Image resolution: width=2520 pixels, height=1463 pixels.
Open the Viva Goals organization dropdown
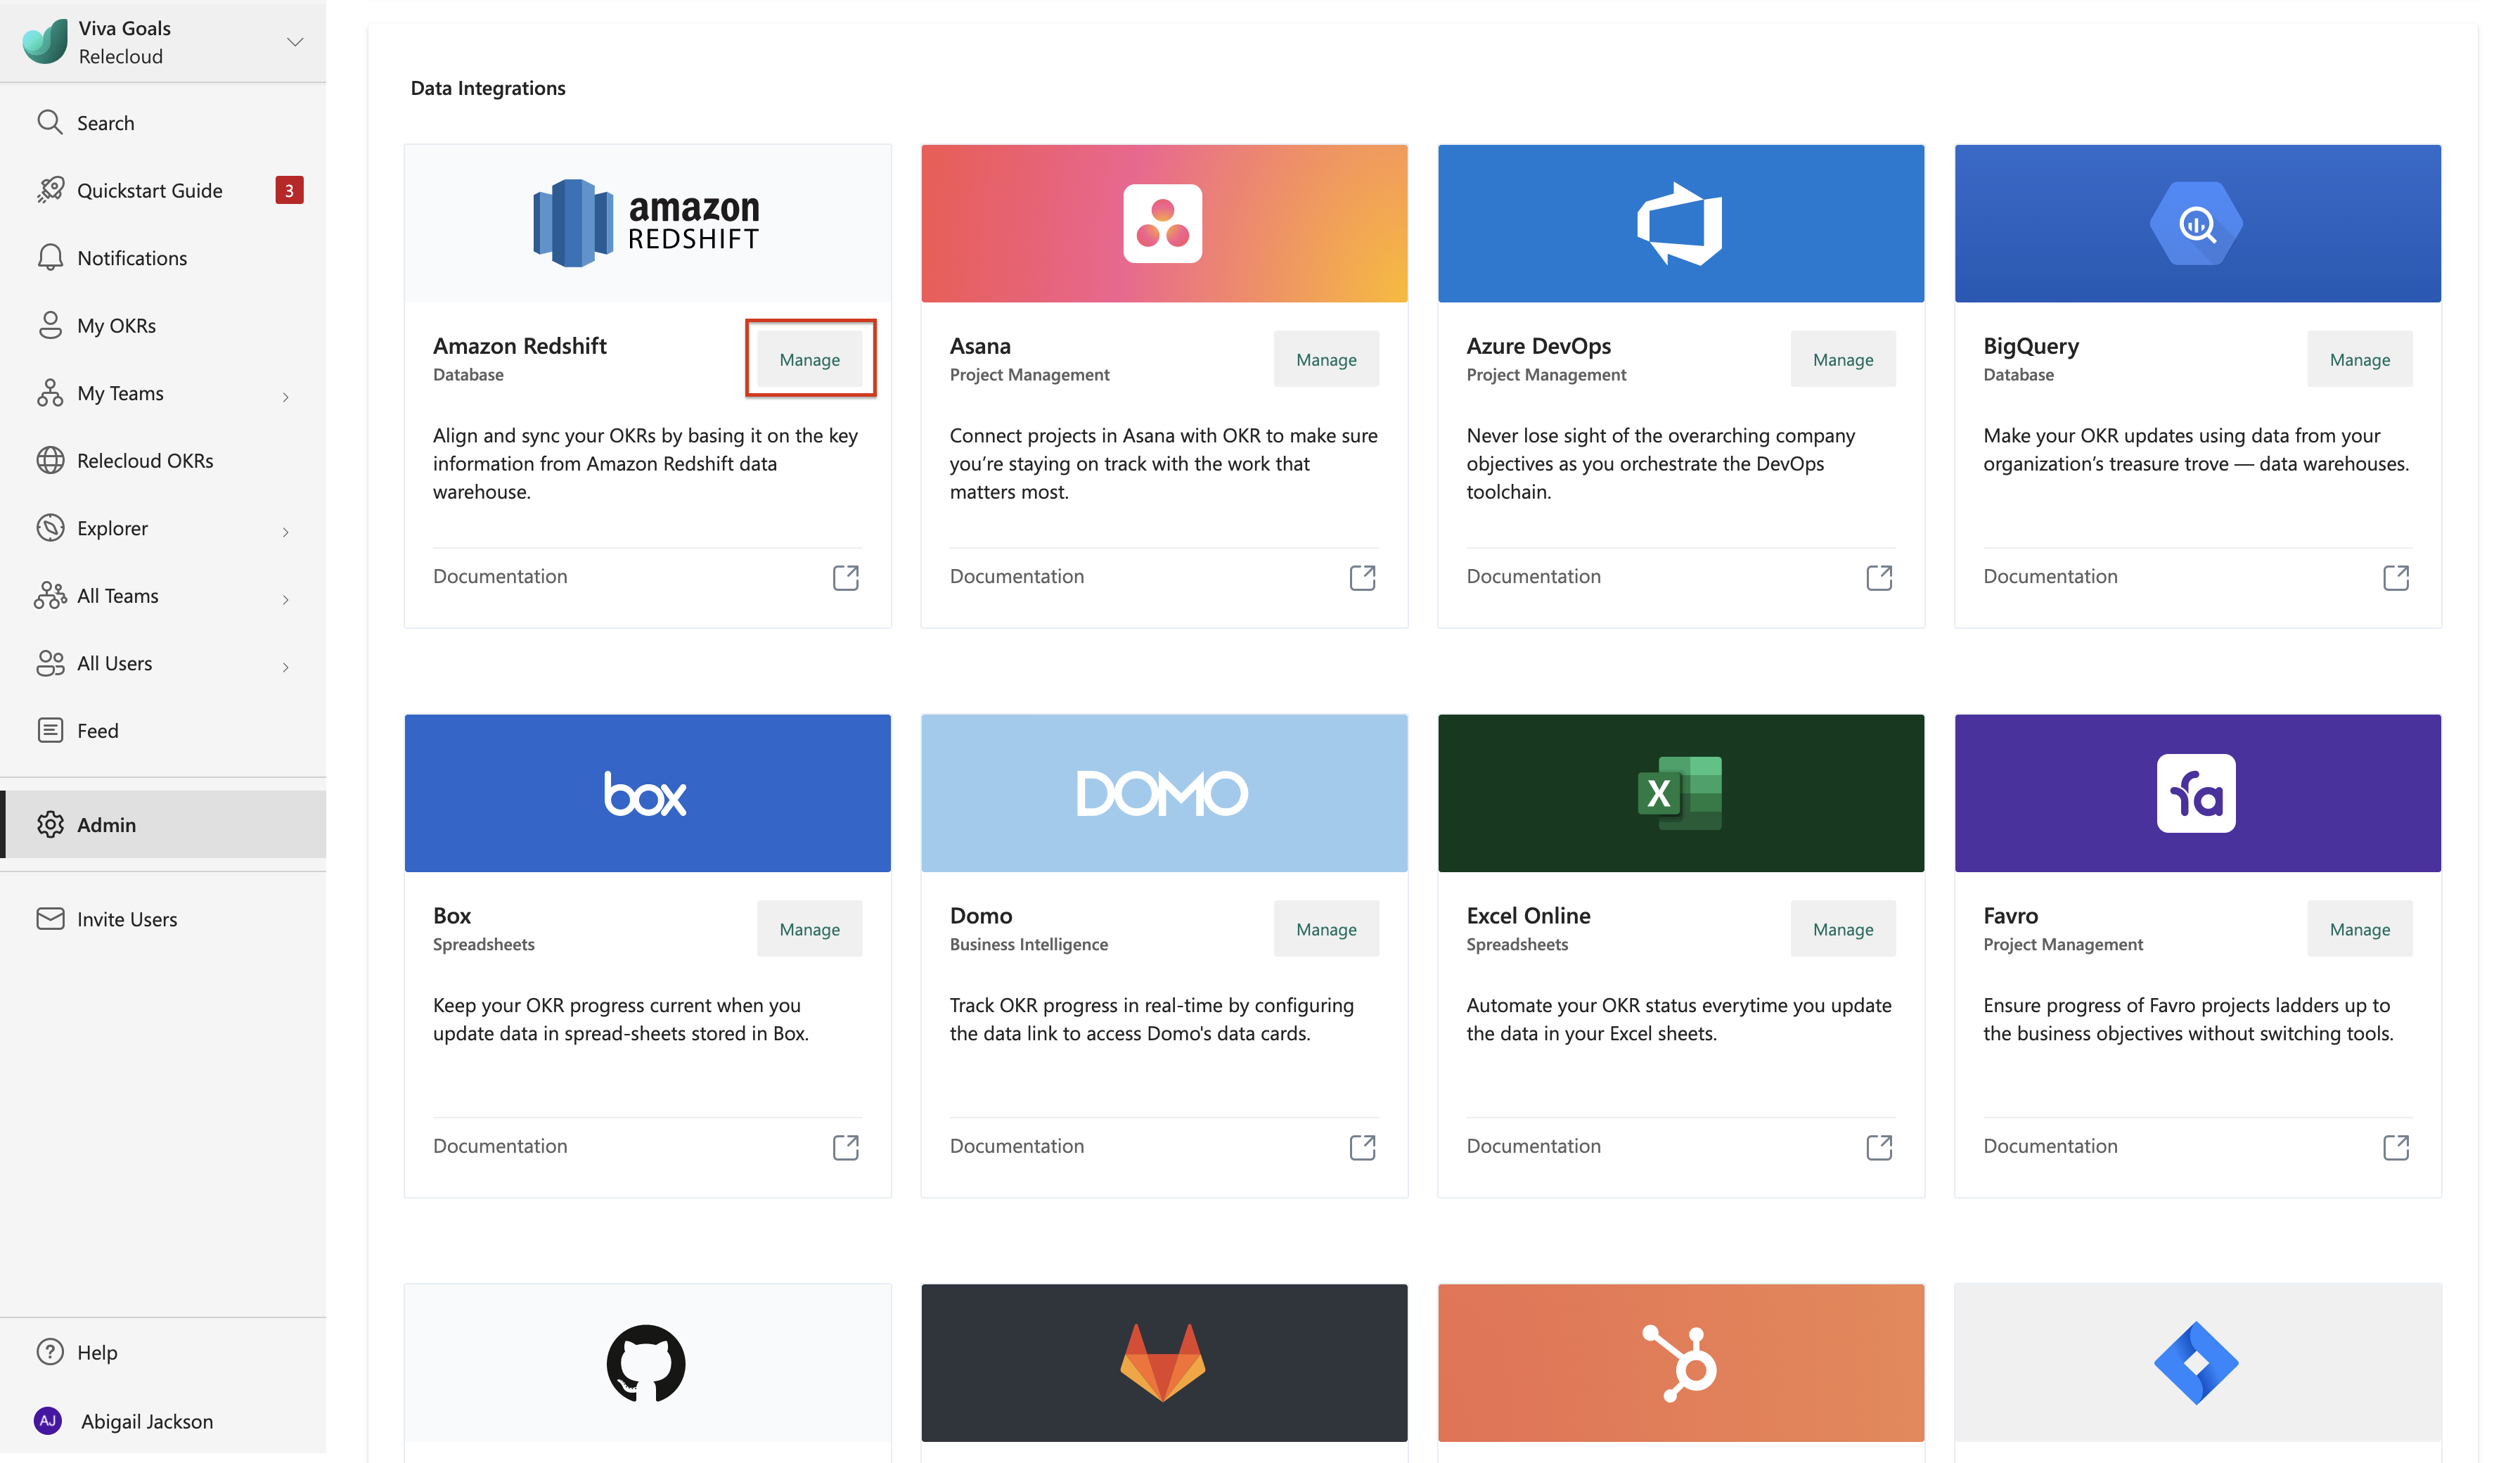(295, 42)
